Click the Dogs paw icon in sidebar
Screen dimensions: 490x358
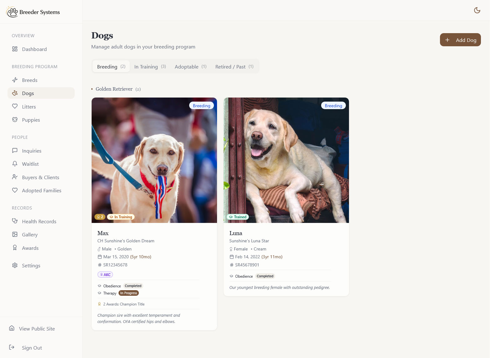tap(15, 93)
